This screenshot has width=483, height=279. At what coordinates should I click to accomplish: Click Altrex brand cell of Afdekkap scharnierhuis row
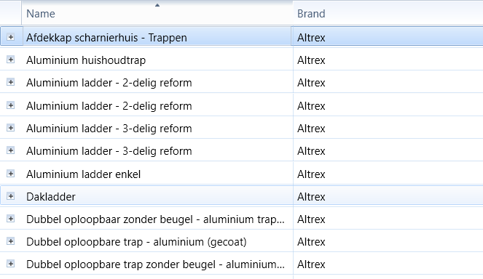click(x=388, y=37)
